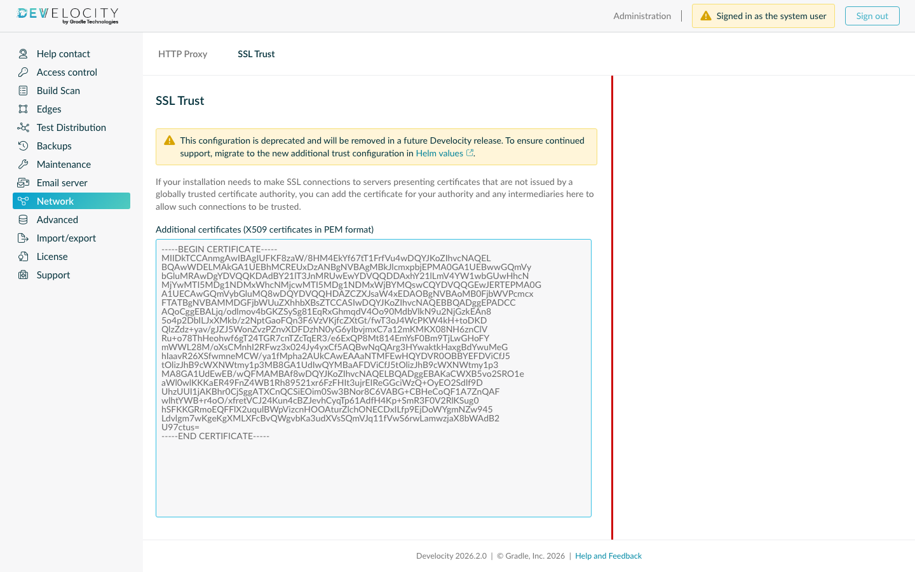The image size is (915, 572).
Task: Click the Test Distribution graph icon
Action: (24, 128)
